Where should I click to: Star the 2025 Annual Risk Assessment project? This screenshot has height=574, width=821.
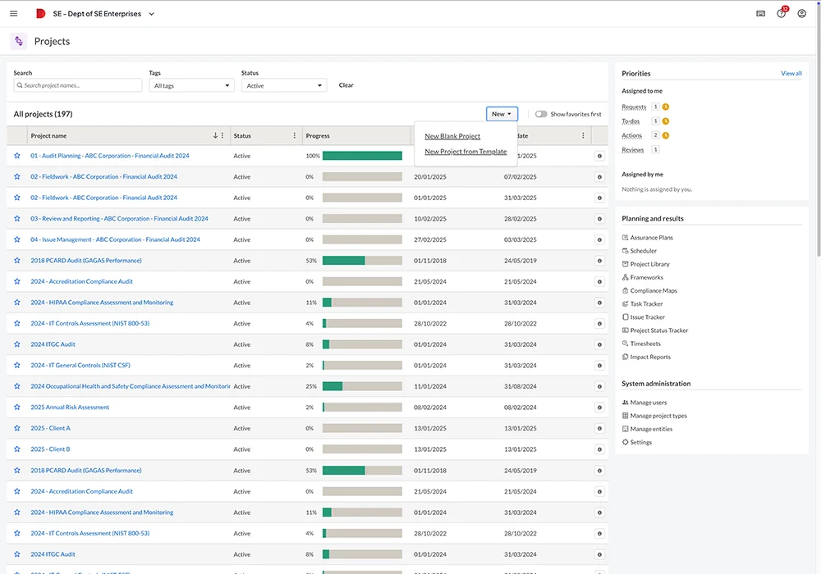[16, 407]
